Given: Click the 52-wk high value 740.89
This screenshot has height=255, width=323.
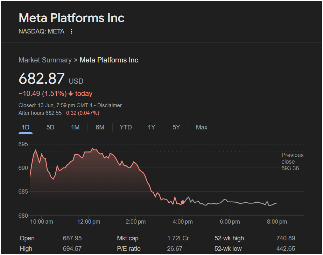Looking at the screenshot, I should coord(286,238).
